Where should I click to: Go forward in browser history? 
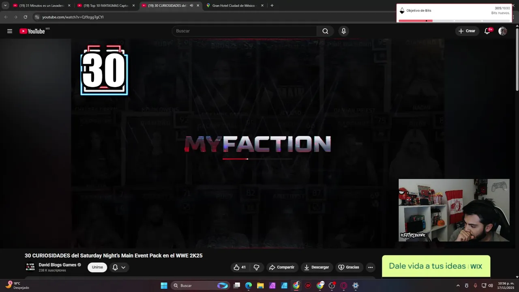15,17
